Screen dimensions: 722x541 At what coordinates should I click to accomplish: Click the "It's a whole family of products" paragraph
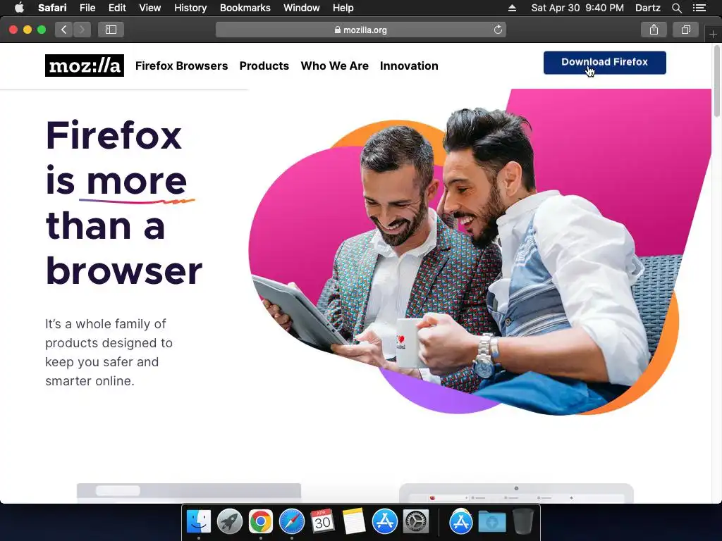click(x=109, y=352)
